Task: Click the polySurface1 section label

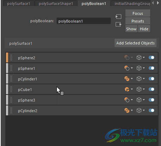Action: (21, 43)
